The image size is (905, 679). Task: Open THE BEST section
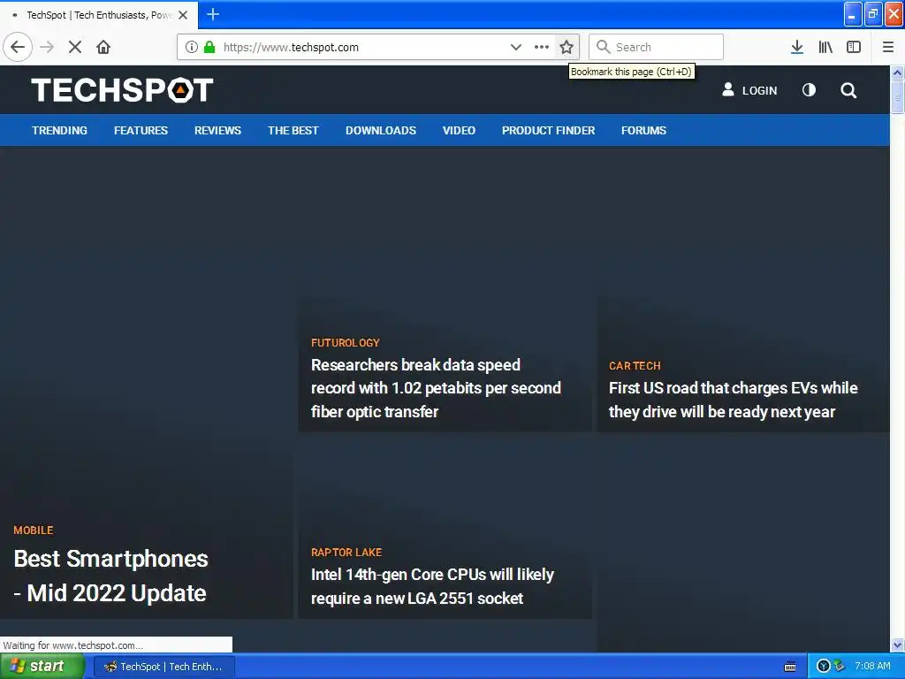(293, 131)
